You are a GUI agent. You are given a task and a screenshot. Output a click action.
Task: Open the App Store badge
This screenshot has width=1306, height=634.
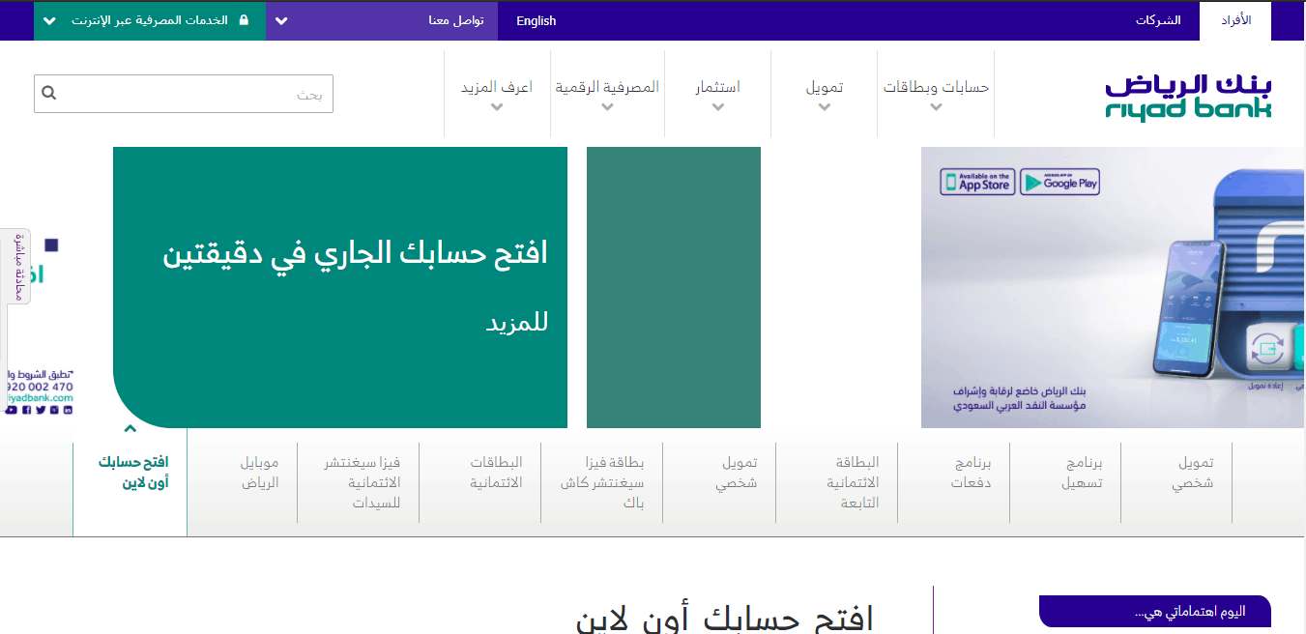coord(977,182)
